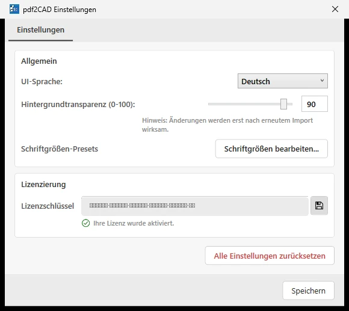Close the pdf2CAD Einstellungen window
The width and height of the screenshot is (349, 311).
[335, 9]
